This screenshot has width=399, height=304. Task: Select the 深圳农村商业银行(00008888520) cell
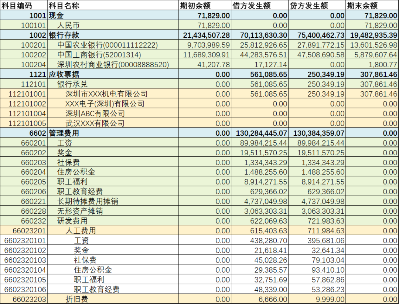tap(113, 64)
